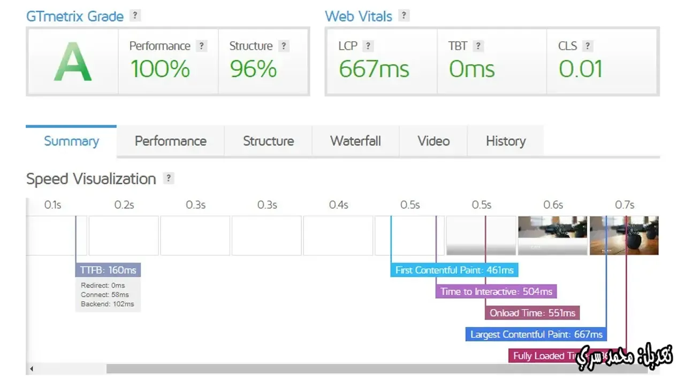Click the 0.1s timeline label

point(52,205)
